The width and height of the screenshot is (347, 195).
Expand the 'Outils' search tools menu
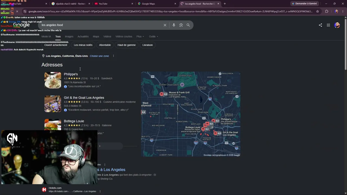click(153, 37)
